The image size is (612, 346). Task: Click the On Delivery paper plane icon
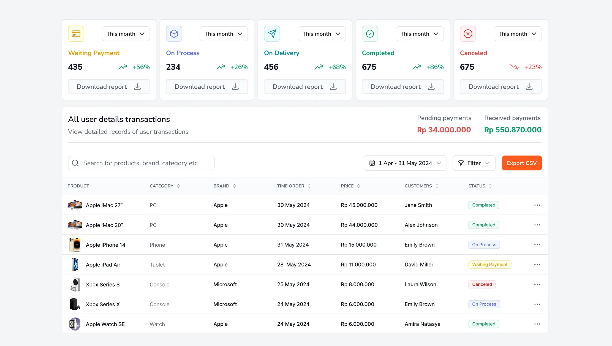272,34
